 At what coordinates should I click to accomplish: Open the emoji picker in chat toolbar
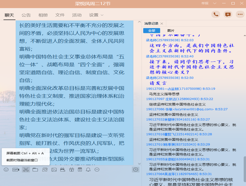[6, 170]
